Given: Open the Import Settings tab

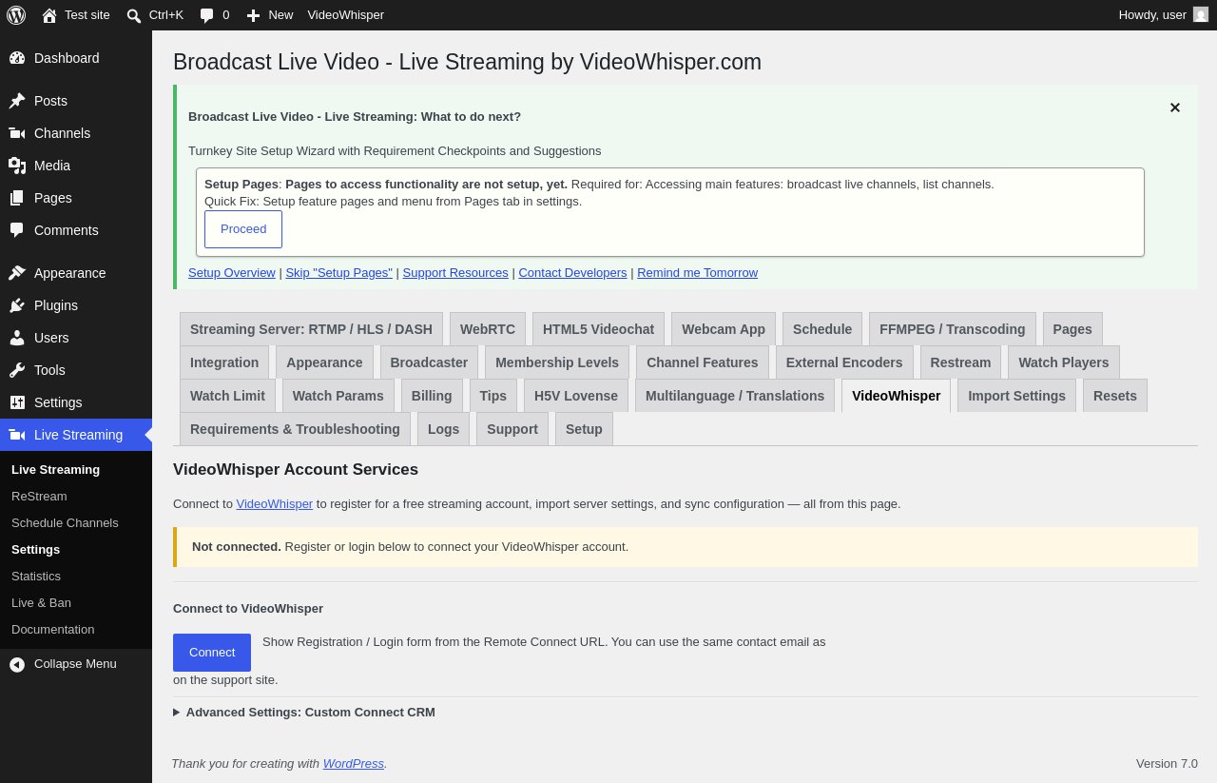Looking at the screenshot, I should pyautogui.click(x=1017, y=396).
